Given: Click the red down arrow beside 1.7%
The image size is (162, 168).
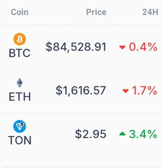Looking at the screenshot, I should tap(126, 91).
